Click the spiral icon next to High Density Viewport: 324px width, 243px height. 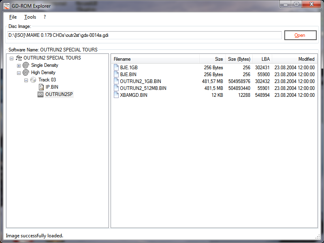coord(26,72)
